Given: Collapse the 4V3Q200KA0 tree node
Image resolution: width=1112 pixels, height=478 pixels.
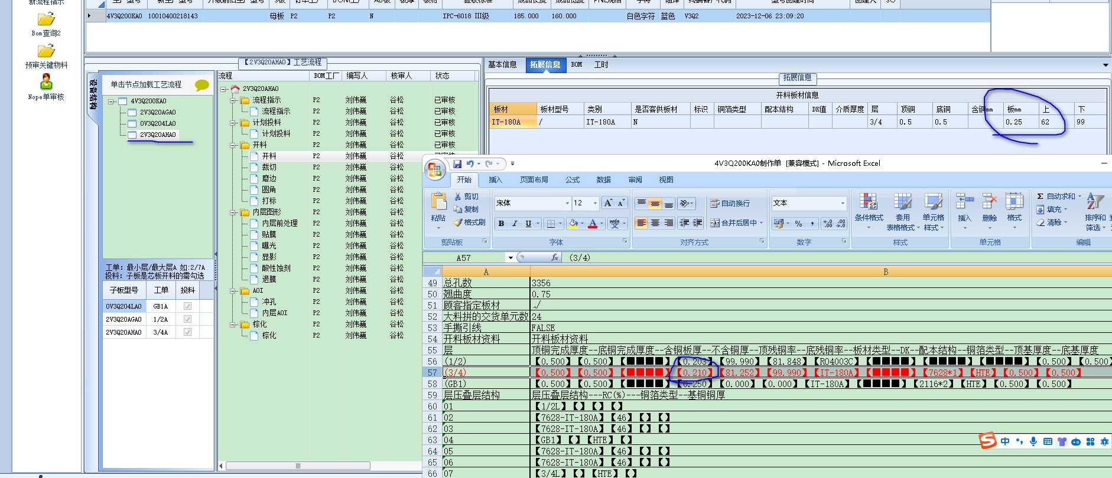Looking at the screenshot, I should pyautogui.click(x=111, y=101).
